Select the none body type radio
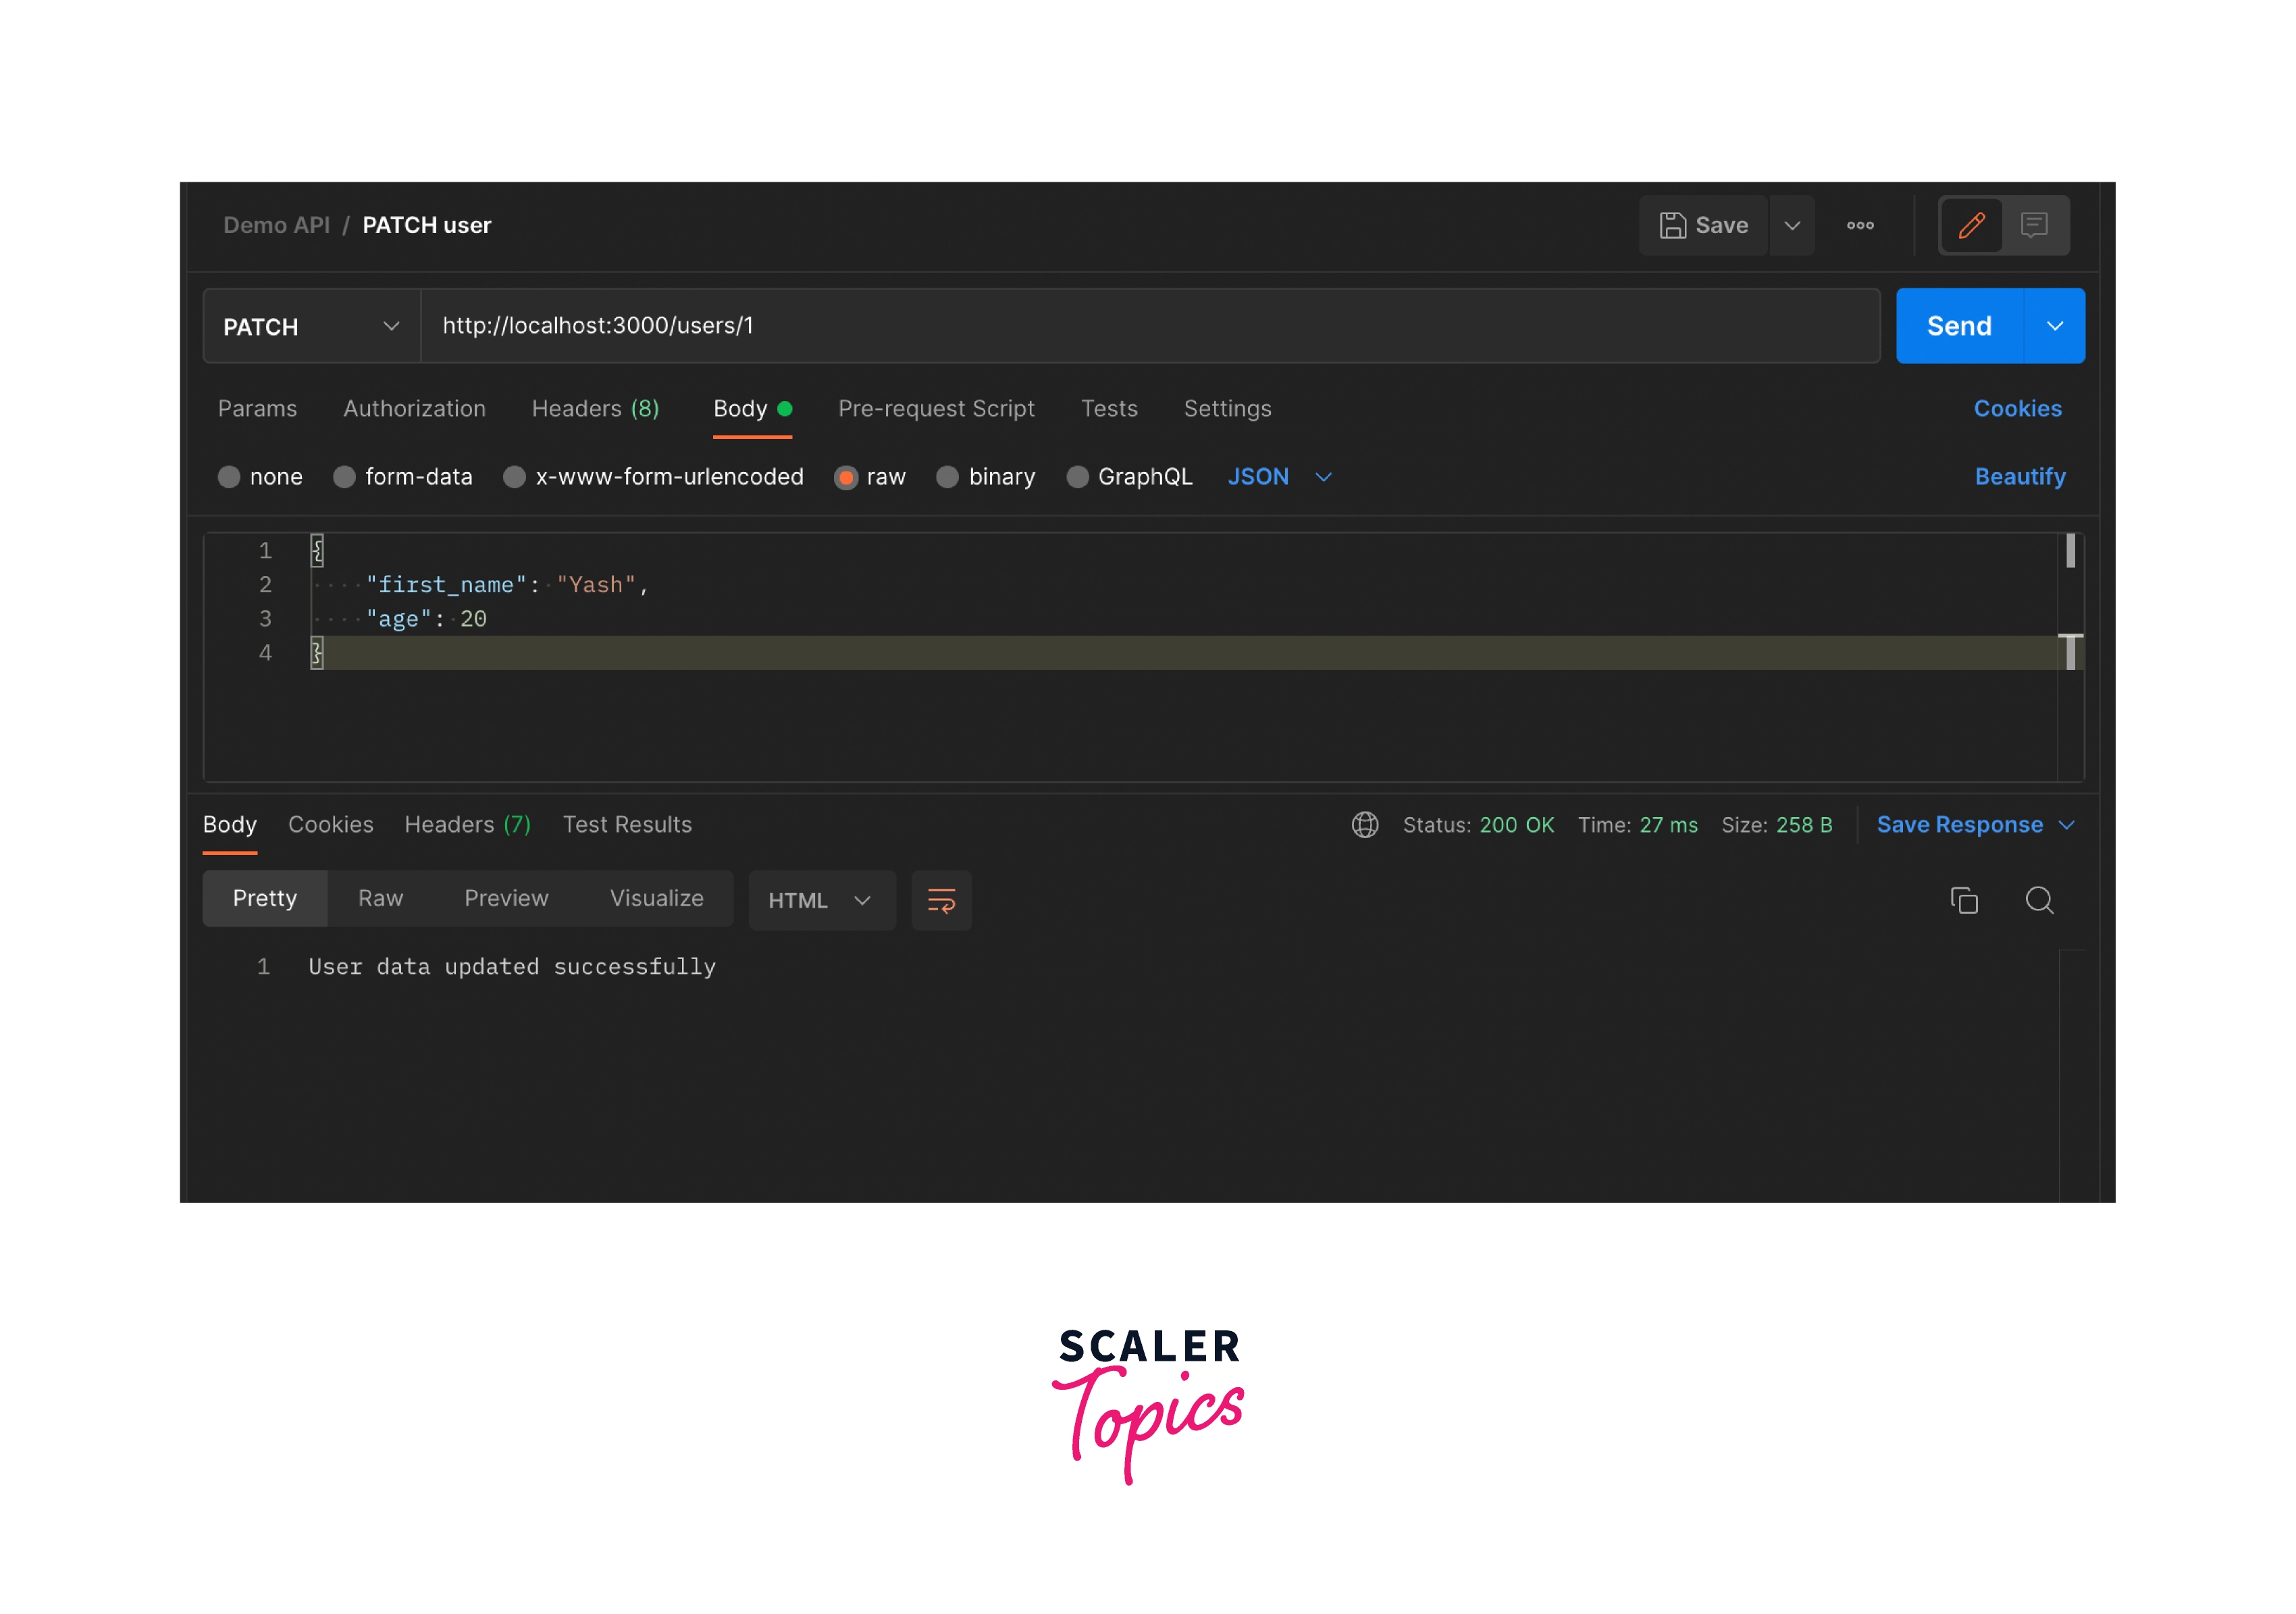 coord(229,477)
